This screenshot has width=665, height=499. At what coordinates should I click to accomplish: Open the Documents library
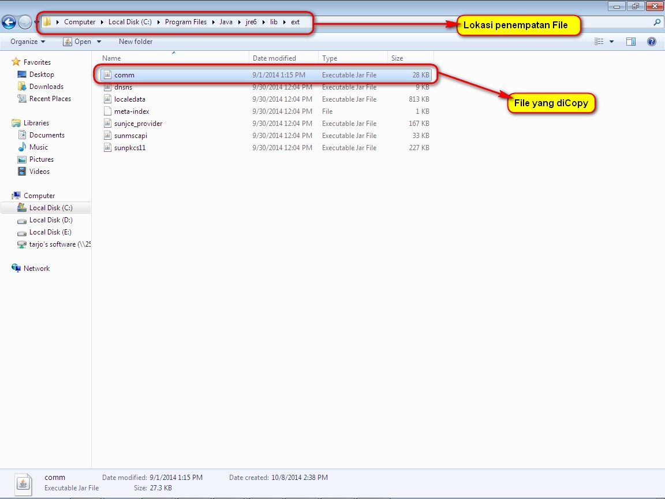[47, 135]
